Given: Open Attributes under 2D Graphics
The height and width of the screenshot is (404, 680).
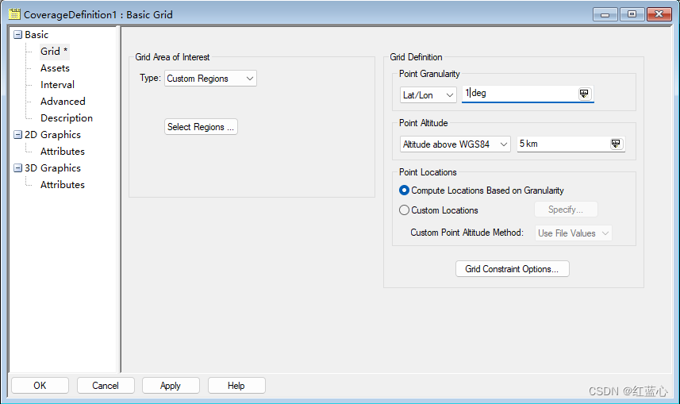Looking at the screenshot, I should point(63,152).
